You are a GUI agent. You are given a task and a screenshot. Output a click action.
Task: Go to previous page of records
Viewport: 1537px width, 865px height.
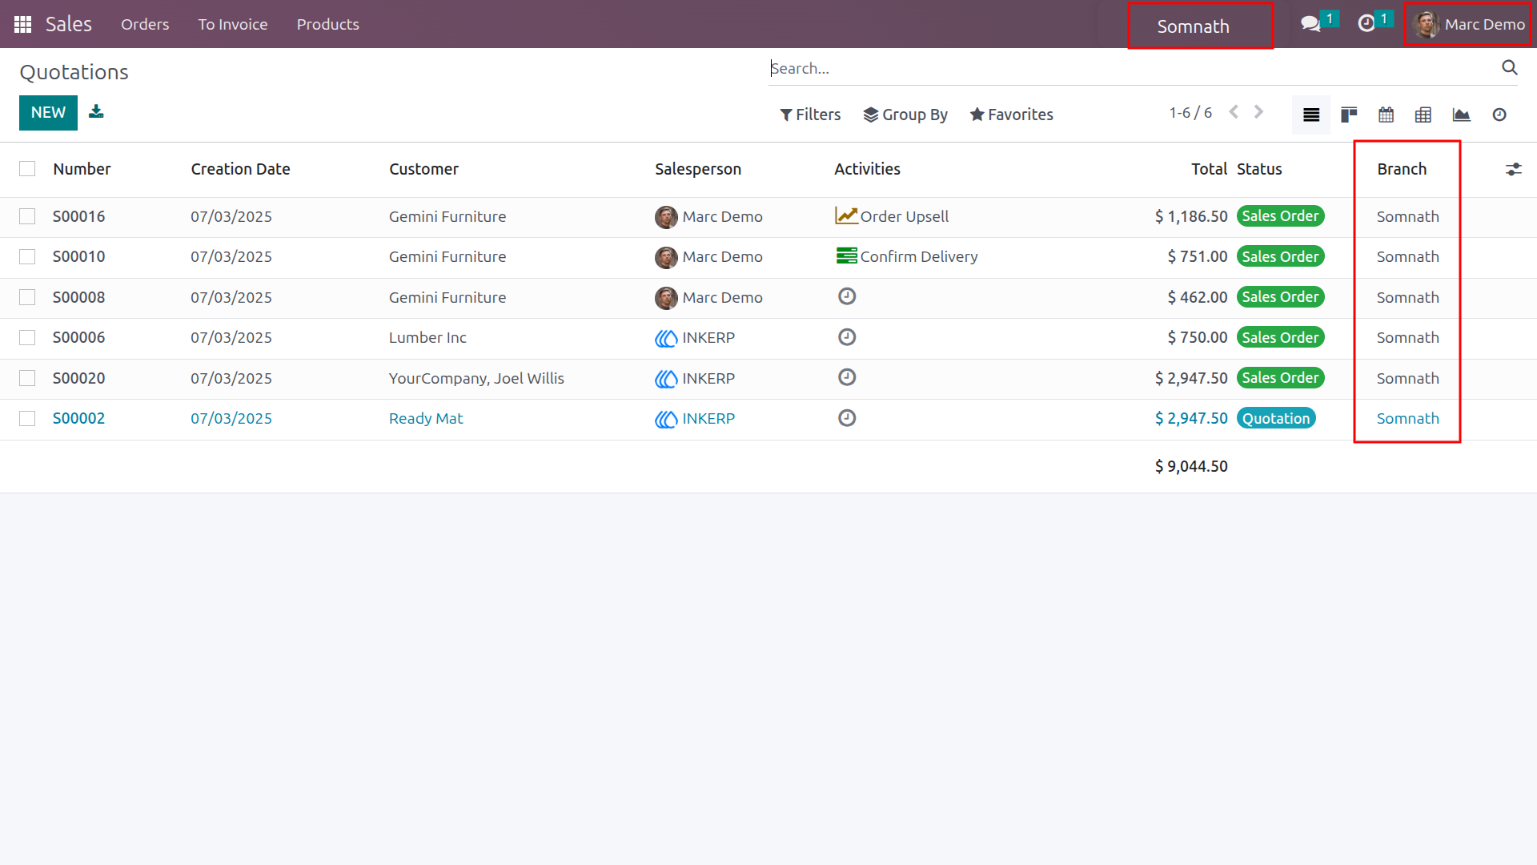pos(1234,112)
